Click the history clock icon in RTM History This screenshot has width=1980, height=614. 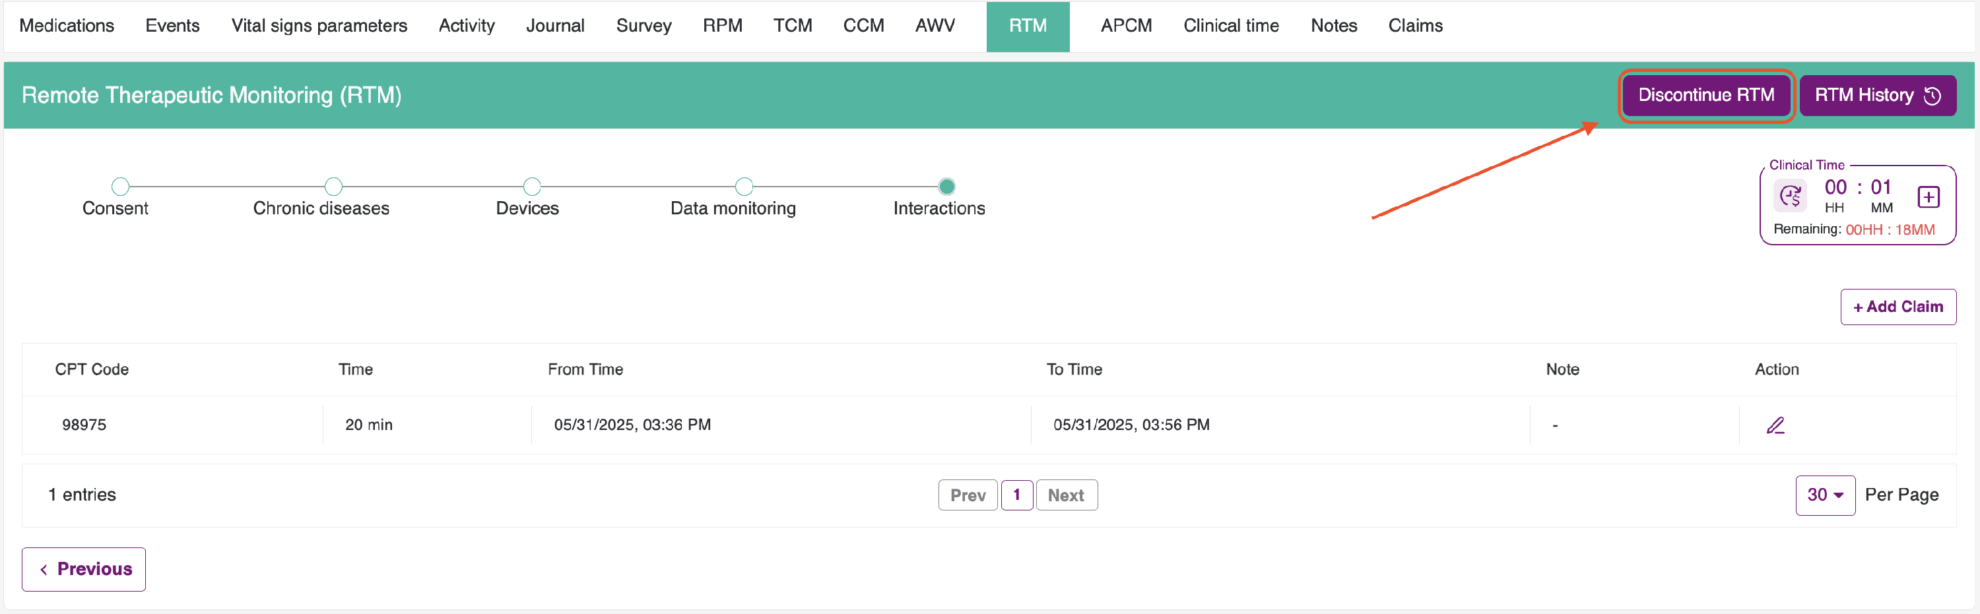point(1932,95)
